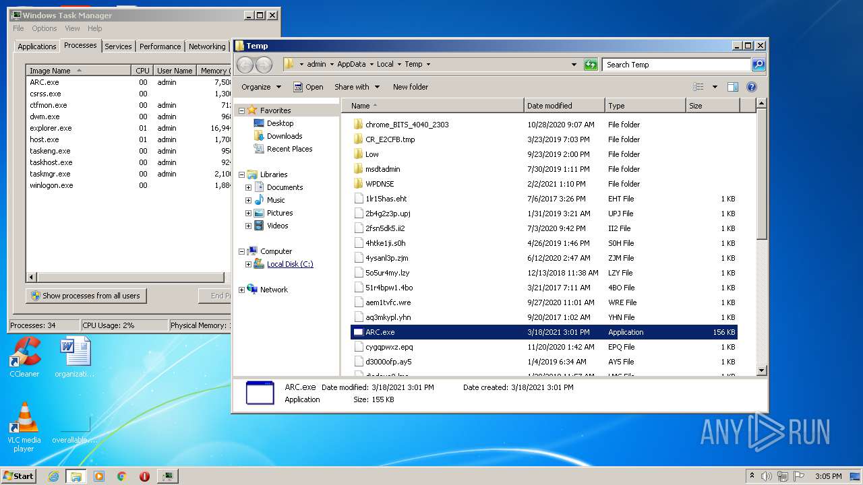Screen dimensions: 863x485
Task: Click the green refresh button beside address bar
Action: coord(591,65)
